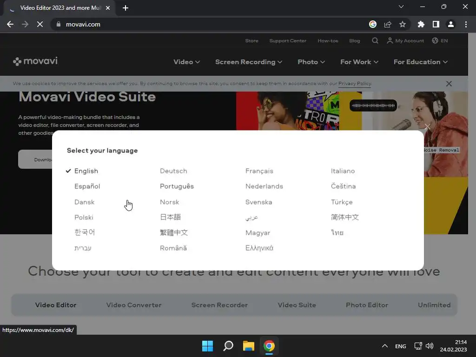
Task: Open the Support Center link
Action: tap(287, 41)
